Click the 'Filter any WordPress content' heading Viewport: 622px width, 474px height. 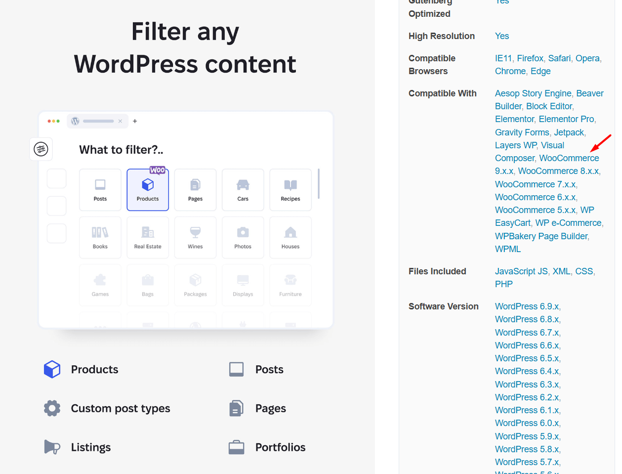pyautogui.click(x=185, y=48)
